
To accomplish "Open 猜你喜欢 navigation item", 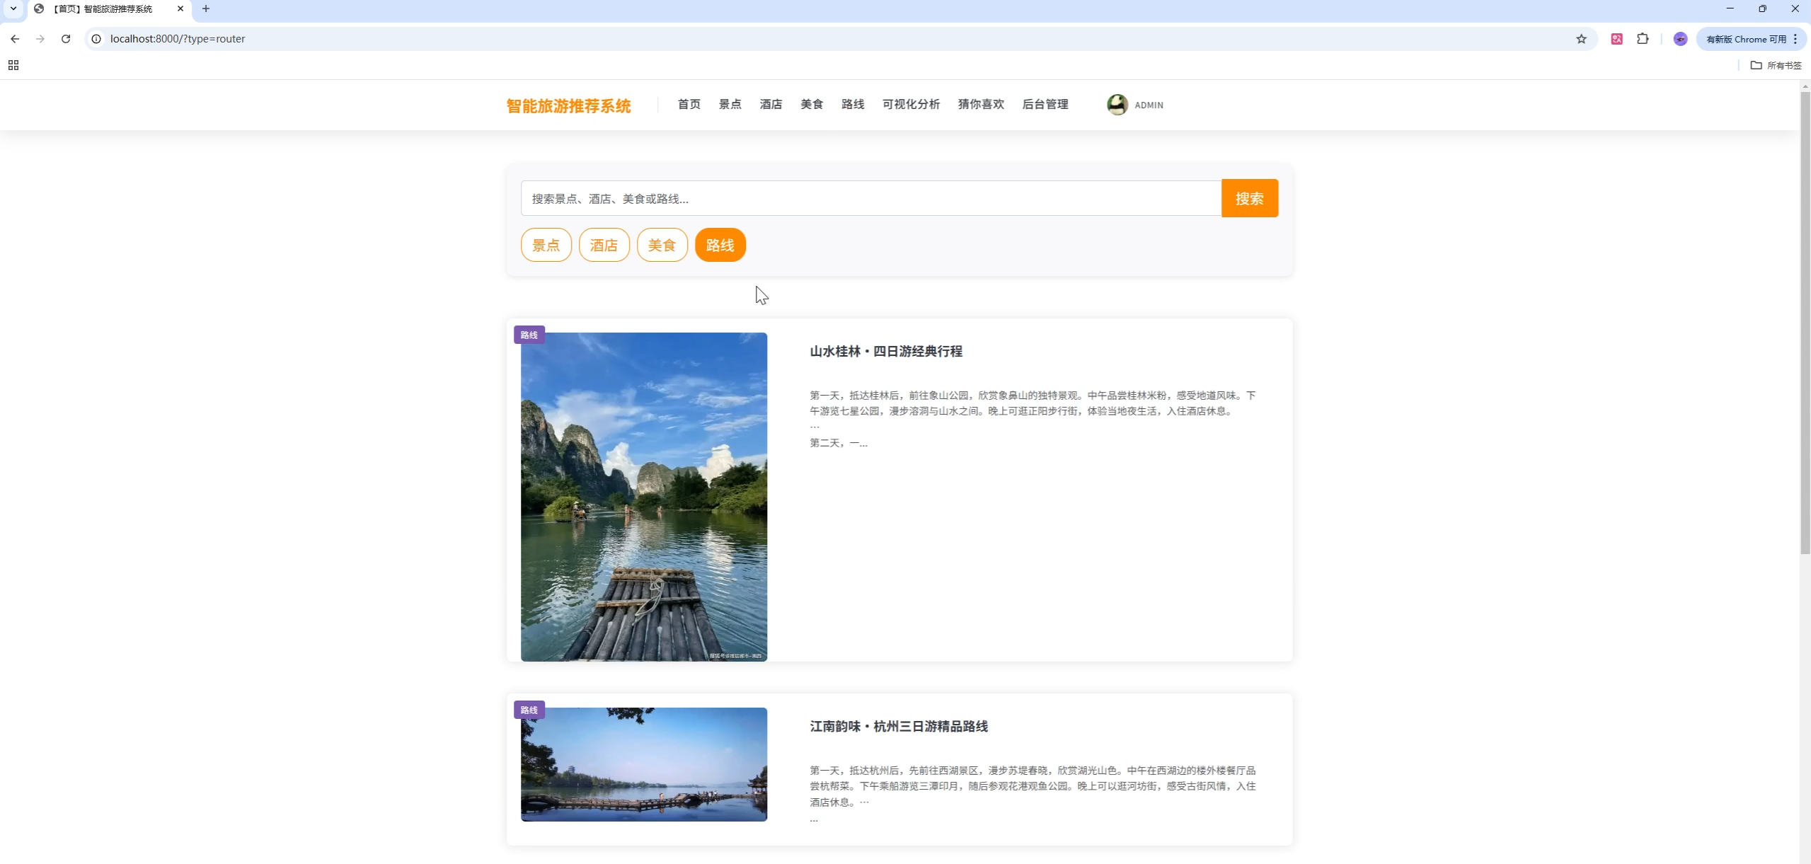I will [981, 104].
